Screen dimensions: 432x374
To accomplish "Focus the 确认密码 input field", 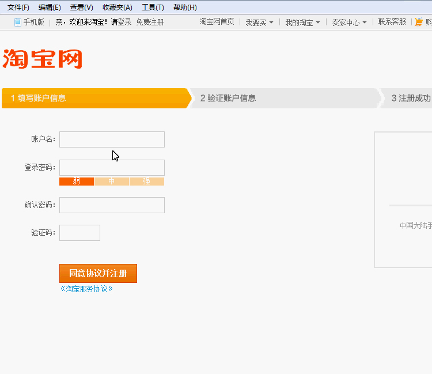I will click(112, 205).
